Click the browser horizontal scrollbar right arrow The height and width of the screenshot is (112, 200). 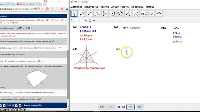[65, 109]
